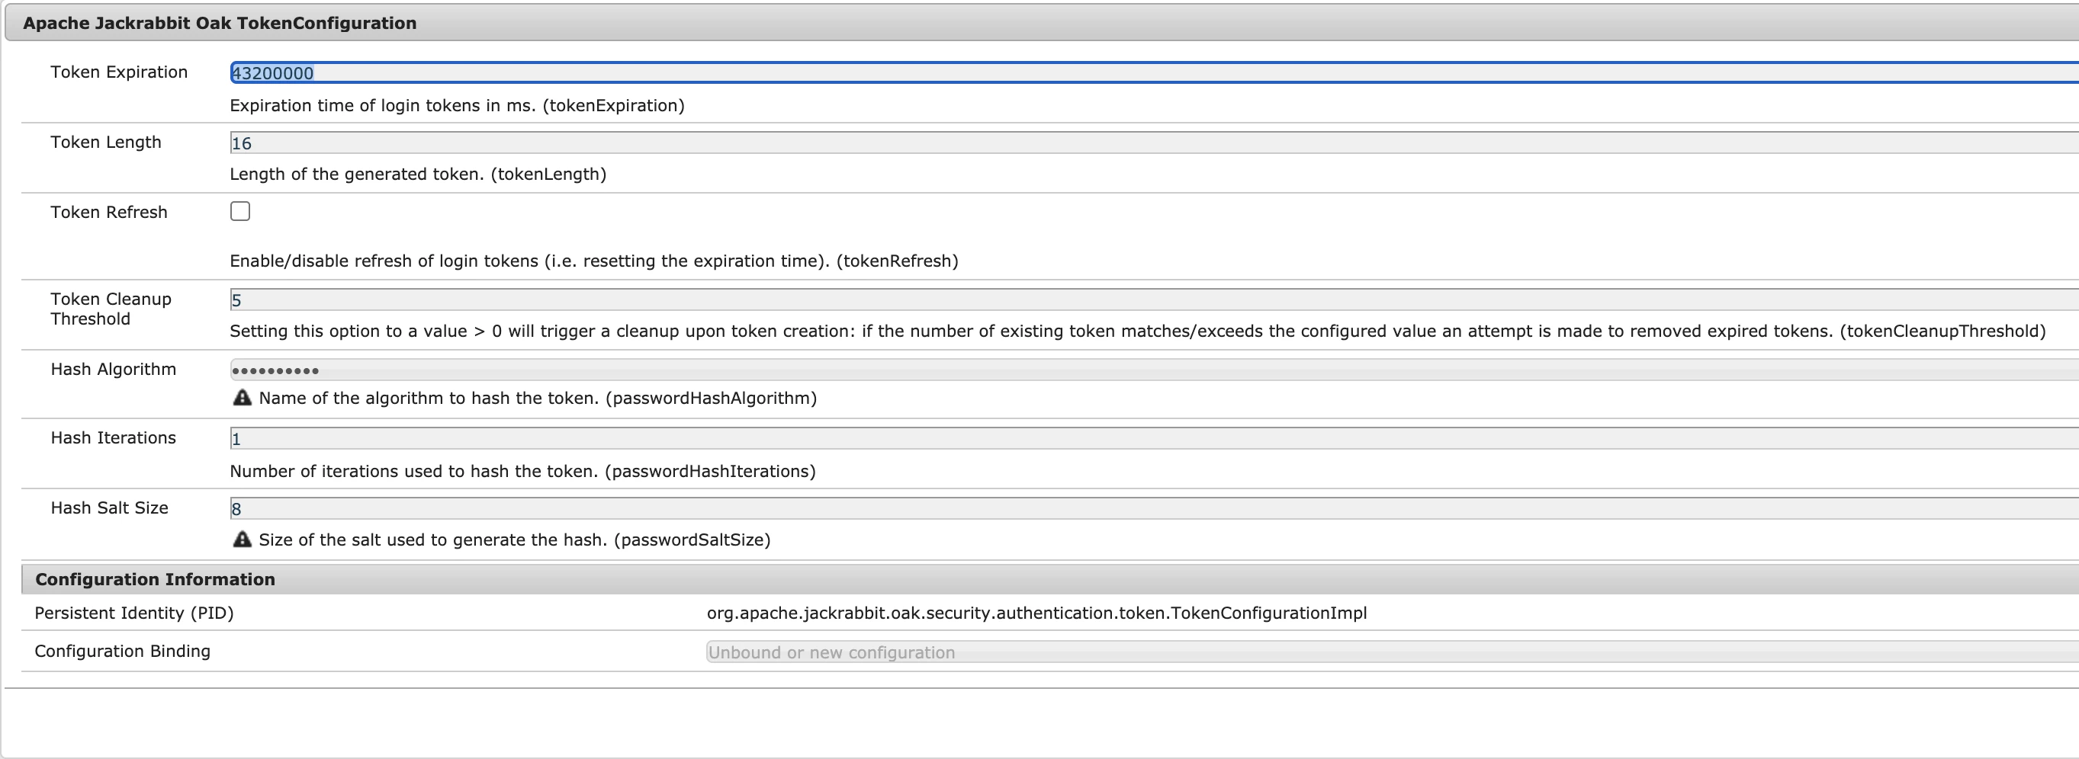Click the 'Hash Algorithm' label
2079x759 pixels.
[113, 370]
